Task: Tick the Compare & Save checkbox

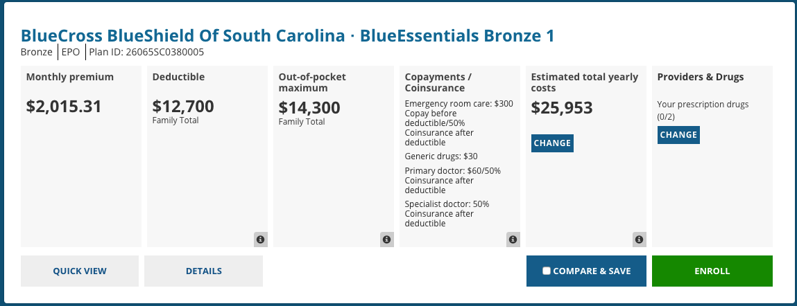Action: click(x=547, y=271)
